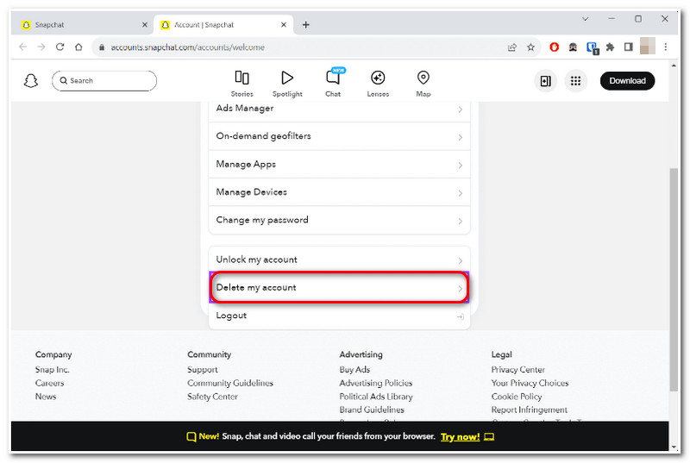690x463 pixels.
Task: Click the Delete my account chevron
Action: (x=461, y=289)
